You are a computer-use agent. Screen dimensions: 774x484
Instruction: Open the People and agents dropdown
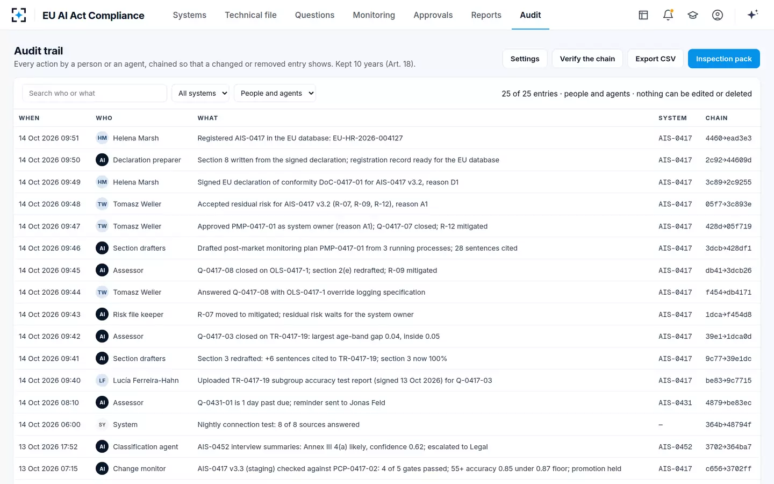275,93
